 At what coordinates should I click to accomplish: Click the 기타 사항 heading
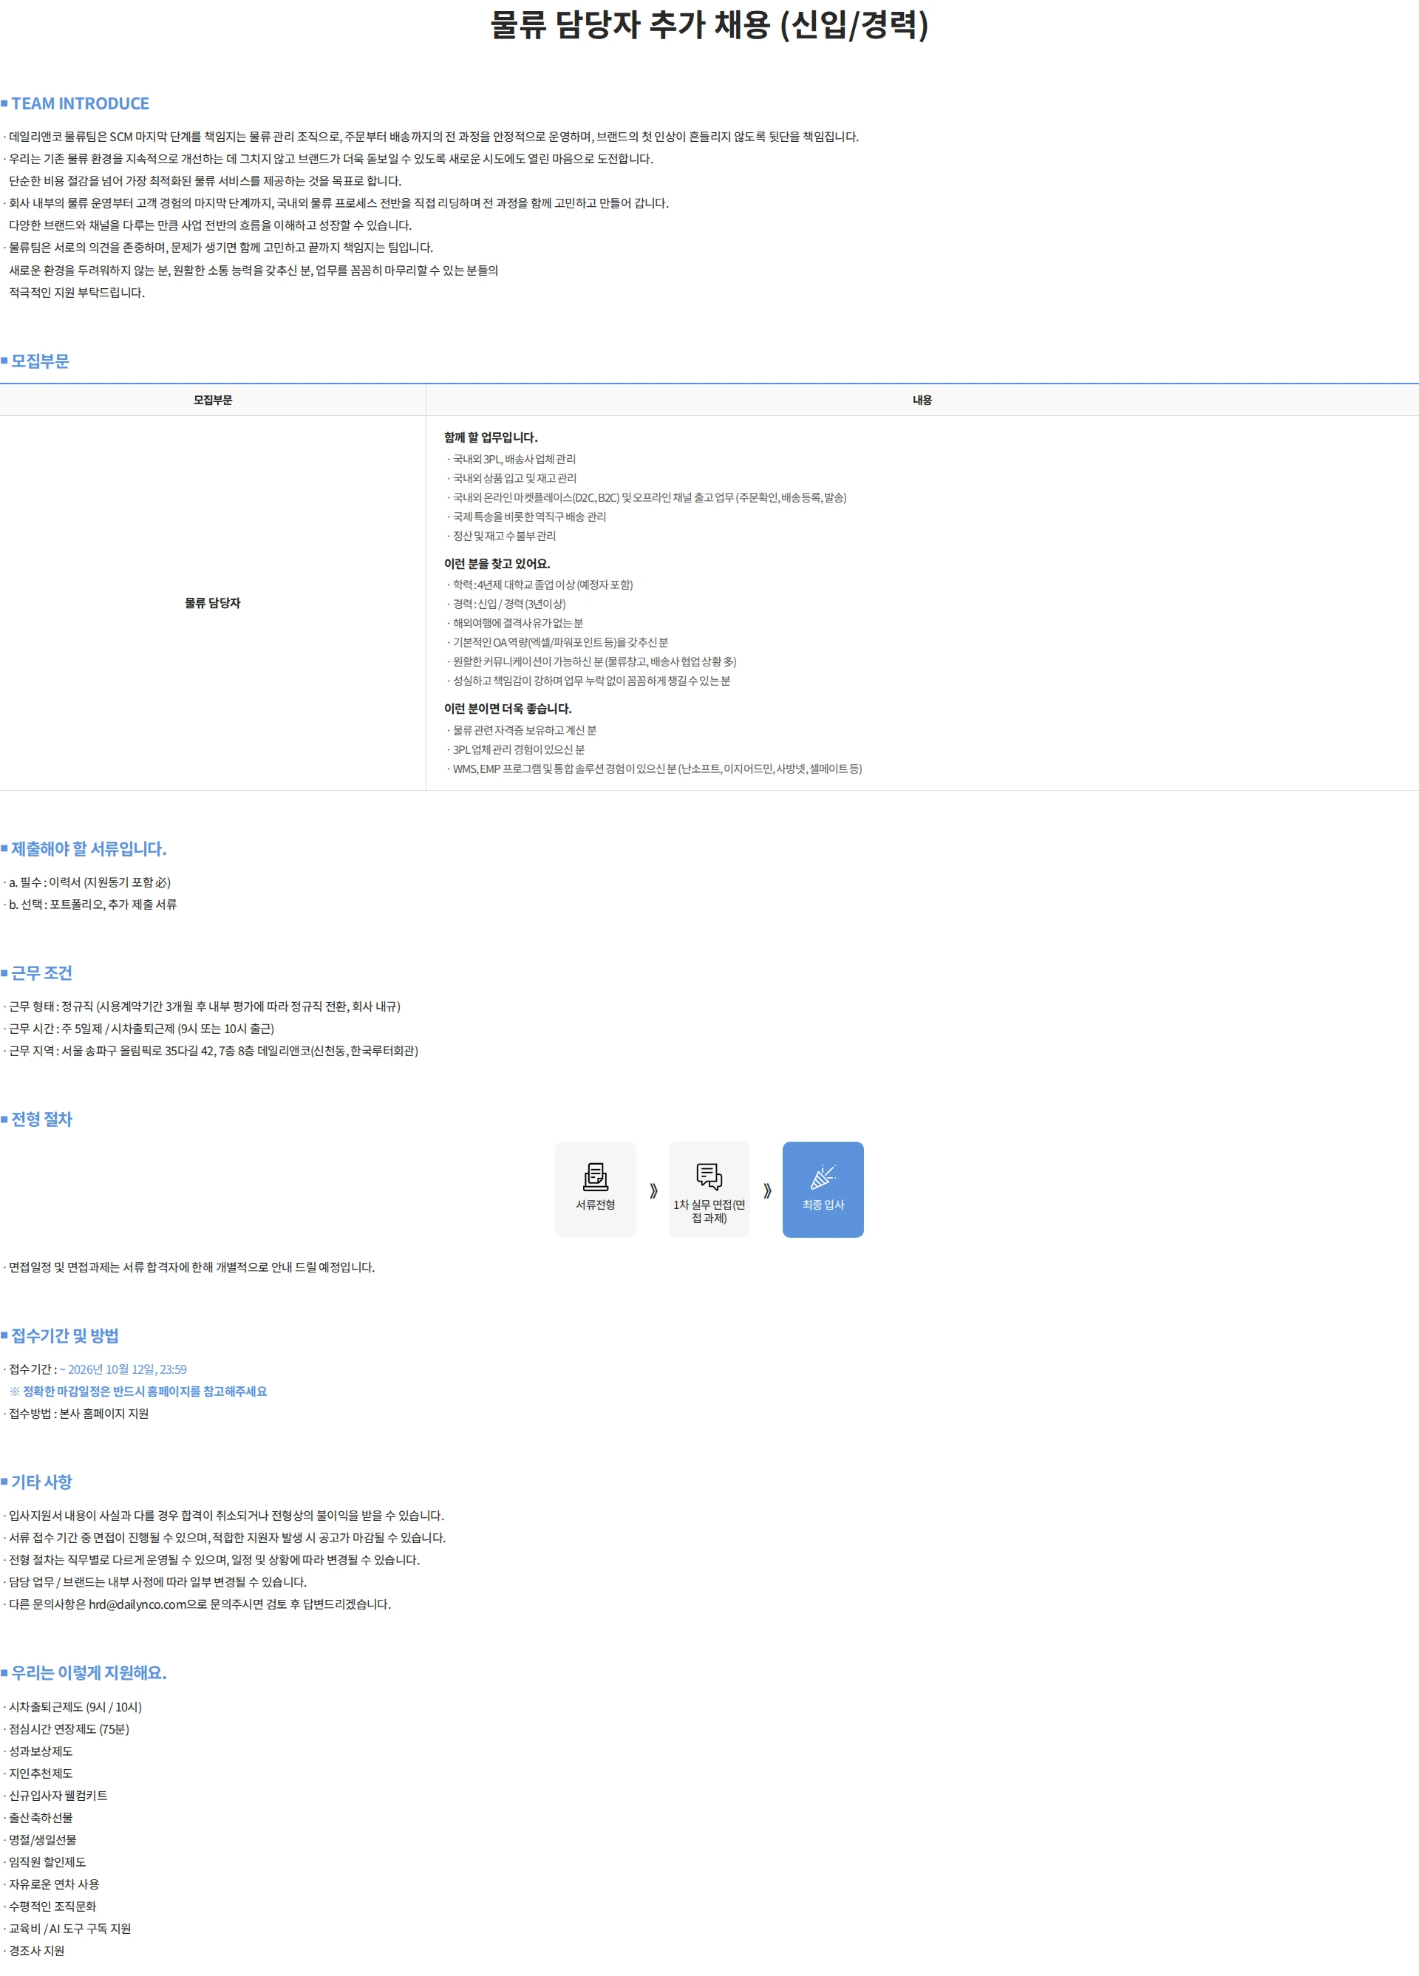coord(42,1482)
